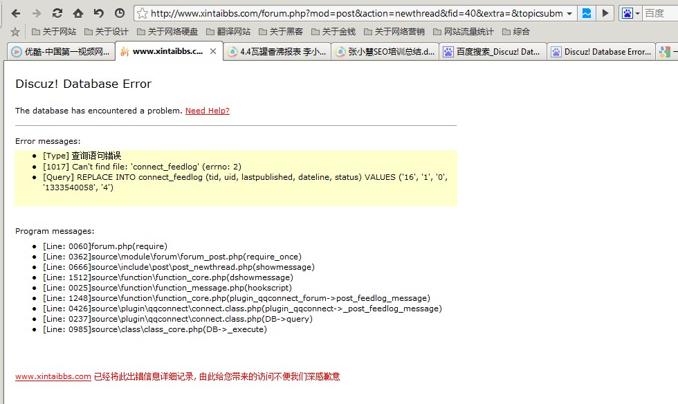The height and width of the screenshot is (404, 678).
Task: Click the [Line: 0362] forum_post.php entry
Action: (x=172, y=257)
